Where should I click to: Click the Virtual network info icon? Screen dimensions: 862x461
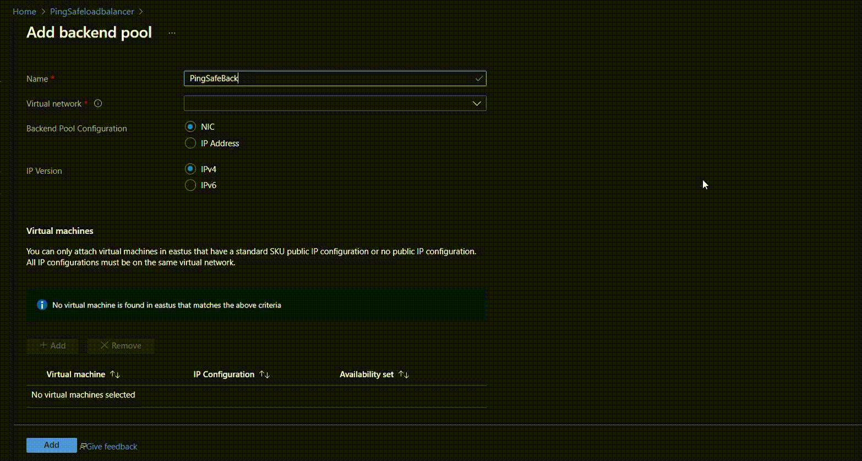[x=98, y=103]
